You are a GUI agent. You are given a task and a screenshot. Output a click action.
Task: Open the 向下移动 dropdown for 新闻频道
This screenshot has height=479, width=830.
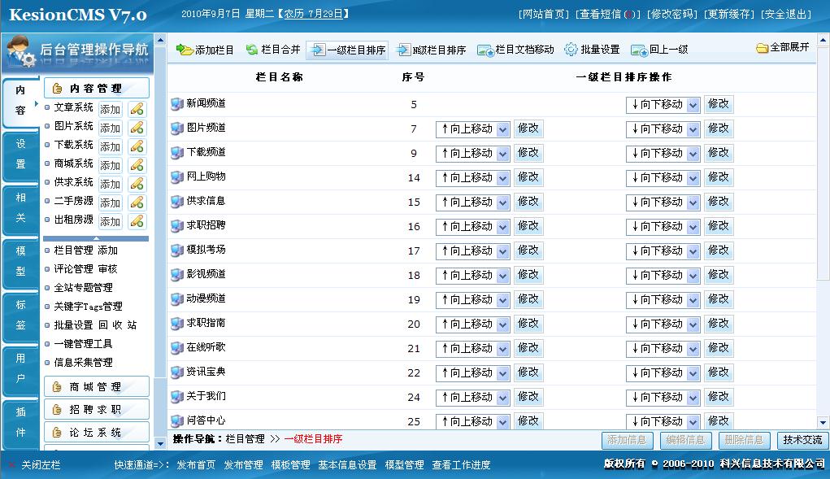[x=663, y=105]
